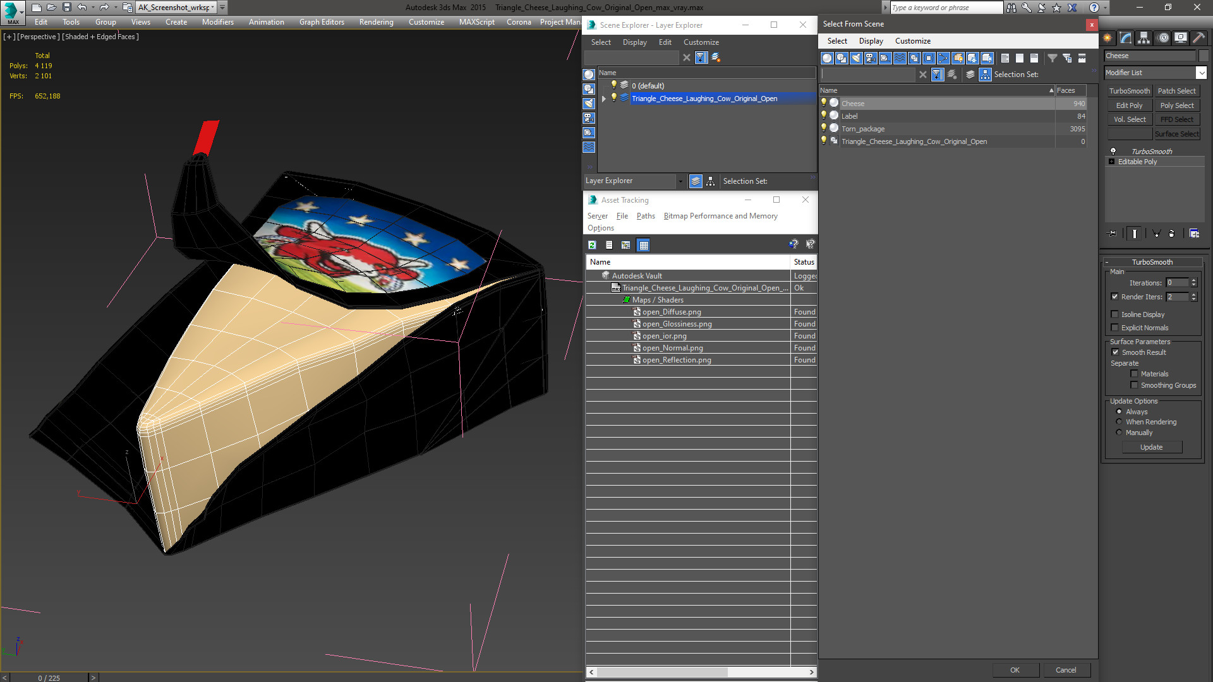1213x682 pixels.
Task: Toggle visibility bulb of 0 (default) layer
Action: (613, 85)
